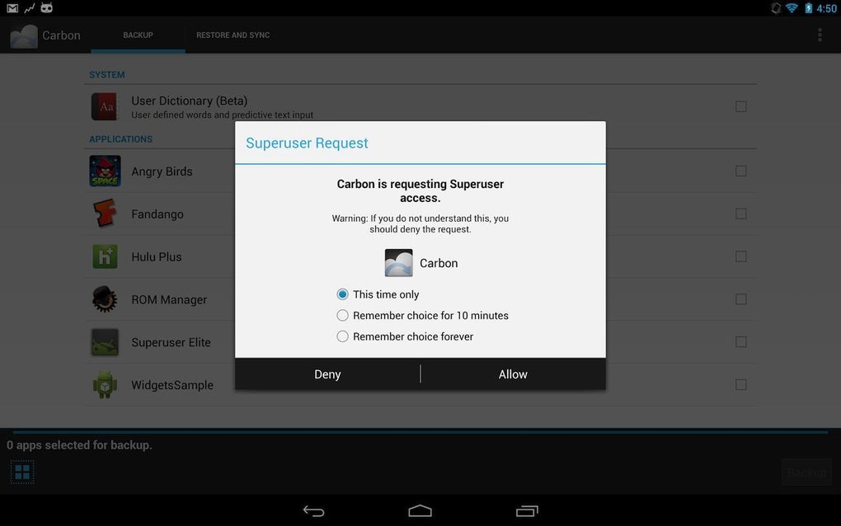Select the 'This time only' option
Image resolution: width=841 pixels, height=526 pixels.
click(x=342, y=294)
